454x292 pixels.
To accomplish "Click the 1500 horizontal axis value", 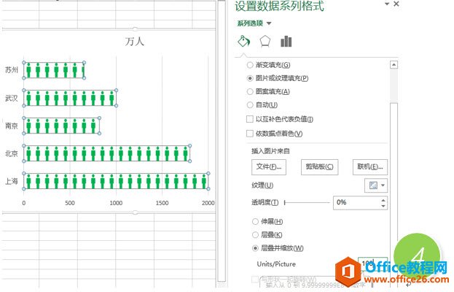I will [x=162, y=203].
